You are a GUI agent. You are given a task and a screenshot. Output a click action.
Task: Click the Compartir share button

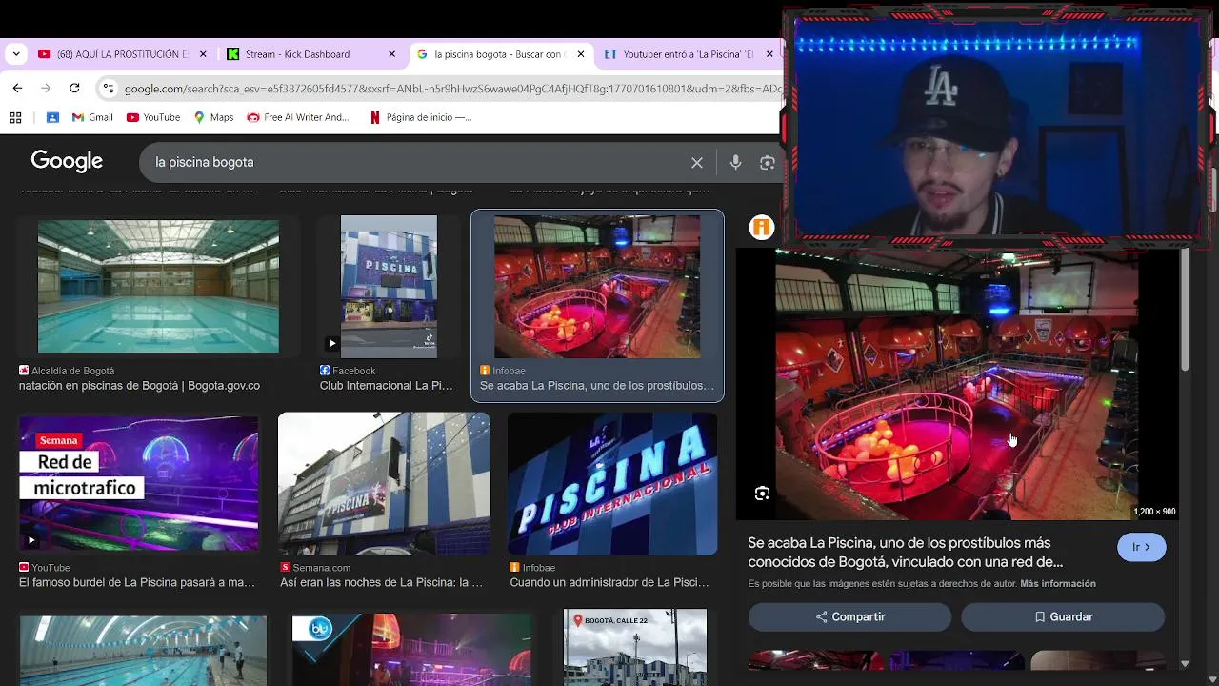850,616
